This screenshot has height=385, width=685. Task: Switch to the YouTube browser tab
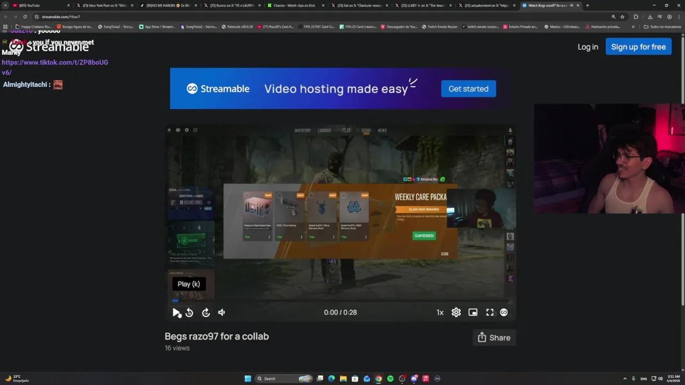point(41,5)
